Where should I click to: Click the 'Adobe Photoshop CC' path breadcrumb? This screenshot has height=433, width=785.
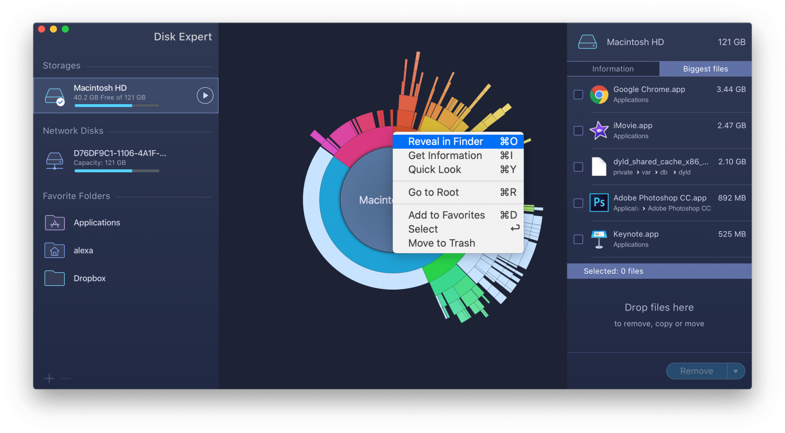[x=679, y=208]
